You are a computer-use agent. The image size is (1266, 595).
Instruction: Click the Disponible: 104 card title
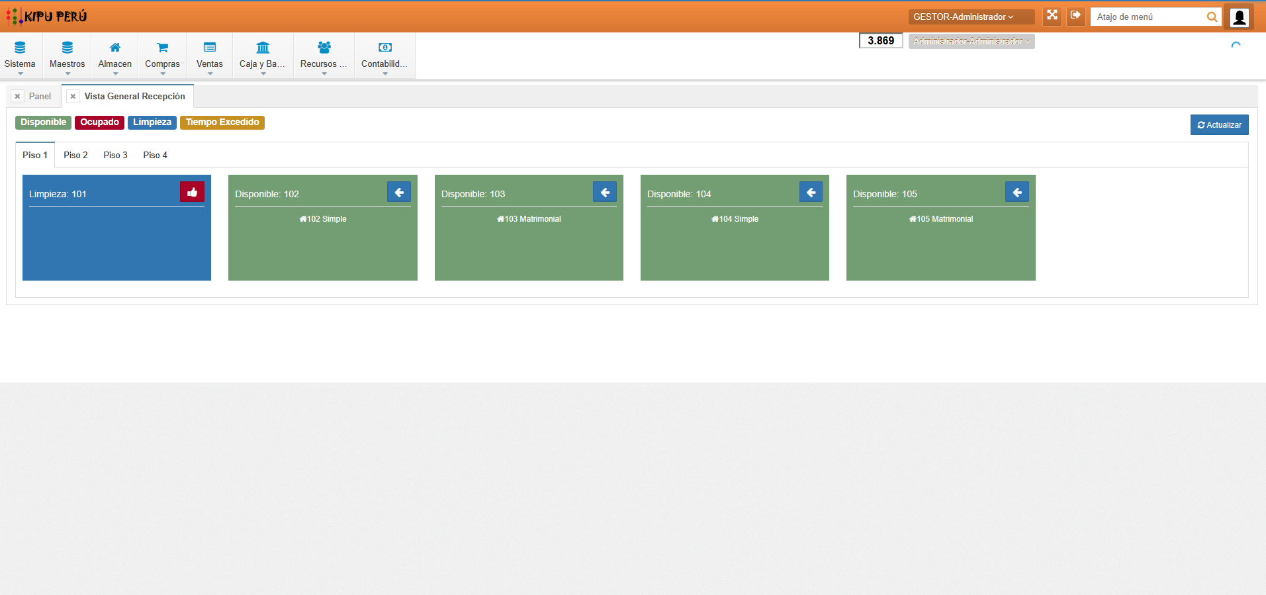[679, 194]
